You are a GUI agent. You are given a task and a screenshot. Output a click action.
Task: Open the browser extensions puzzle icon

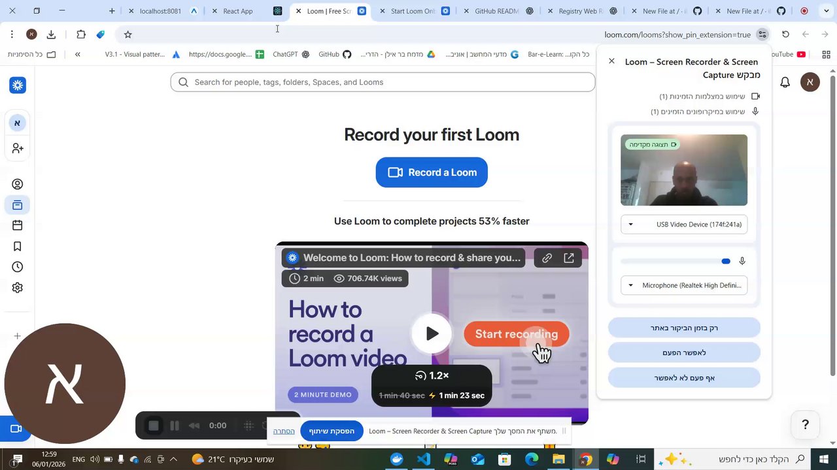(x=81, y=35)
